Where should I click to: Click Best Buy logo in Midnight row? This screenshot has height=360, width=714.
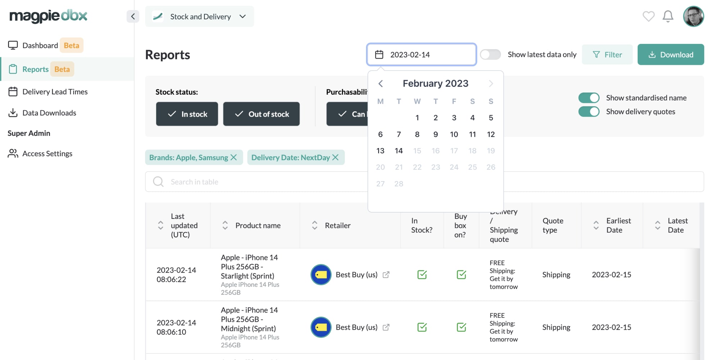pyautogui.click(x=321, y=327)
